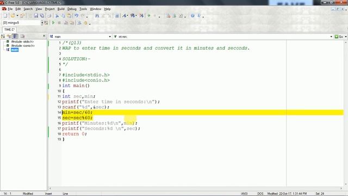Click the Stop square icon
Image resolution: width=348 pixels, height=196 pixels.
click(x=59, y=23)
